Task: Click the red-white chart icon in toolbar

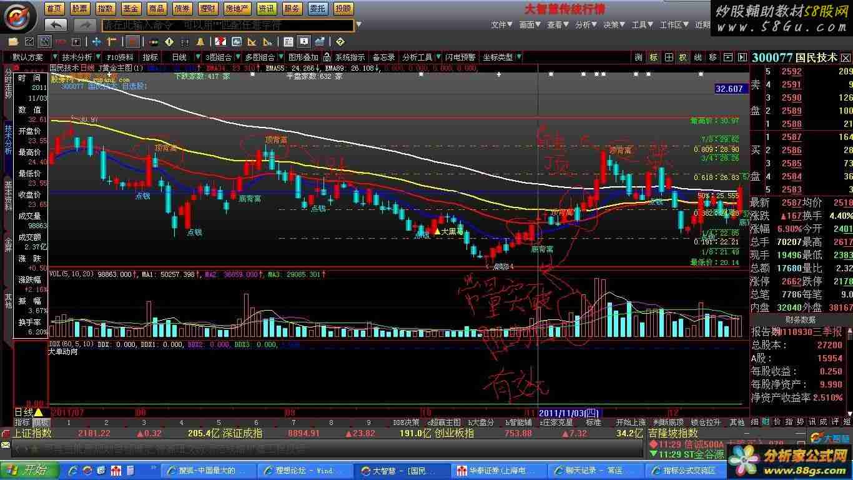Action: tap(220, 42)
